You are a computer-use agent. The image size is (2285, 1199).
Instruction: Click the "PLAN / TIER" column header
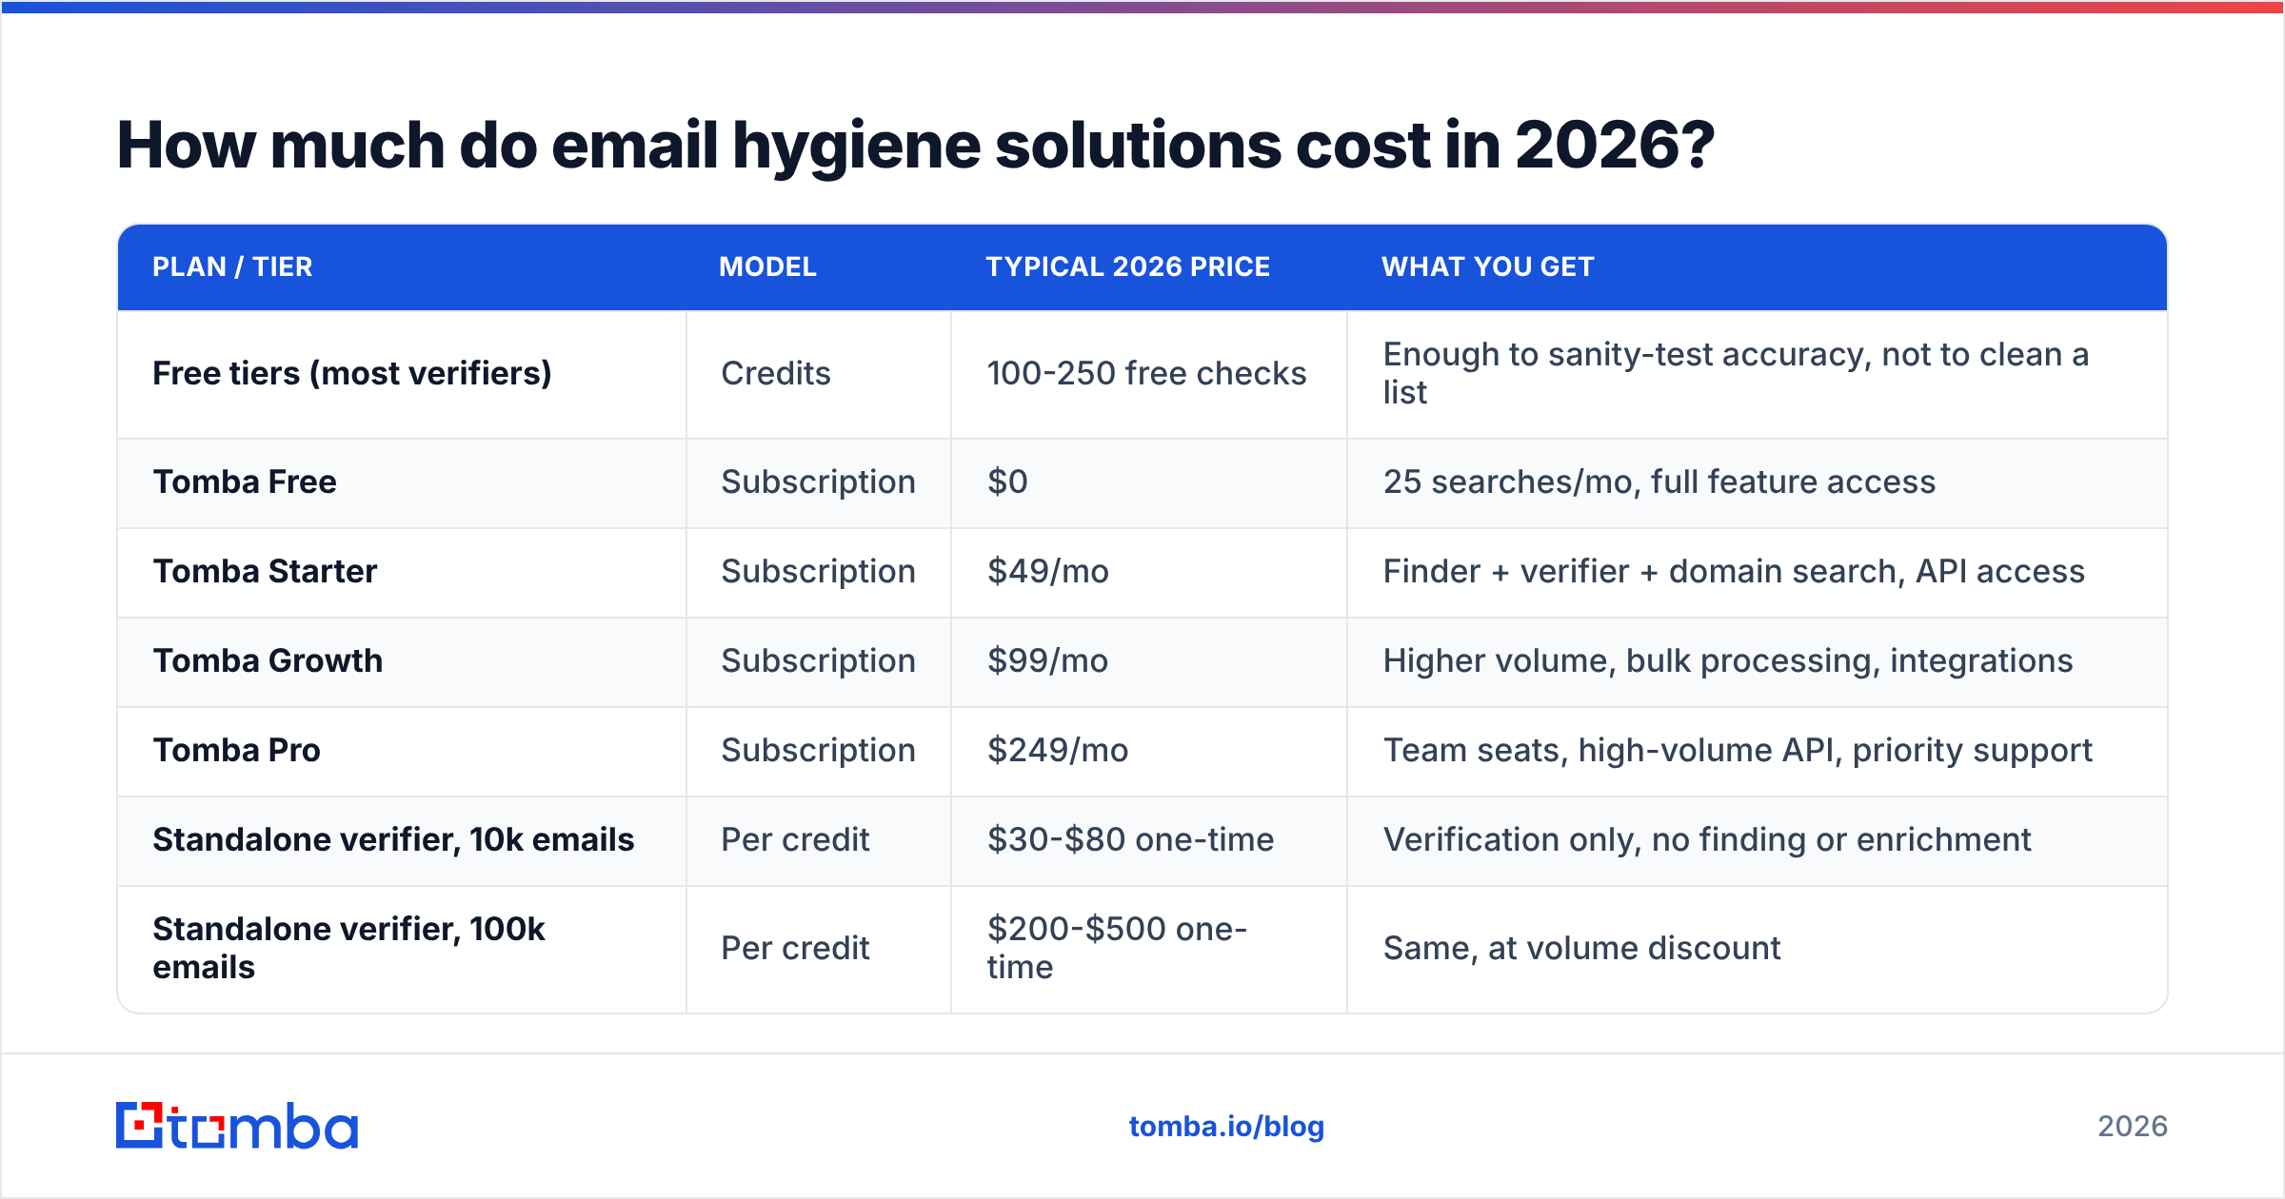point(232,266)
